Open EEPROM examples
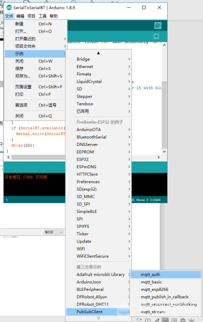 click(99, 152)
